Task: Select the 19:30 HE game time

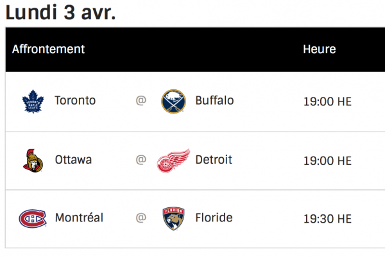Action: tap(327, 219)
